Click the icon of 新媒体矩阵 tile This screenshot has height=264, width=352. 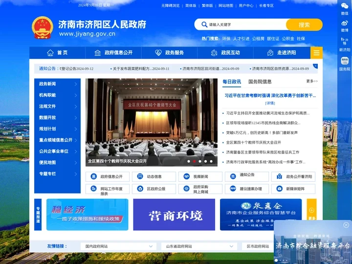coord(279,189)
